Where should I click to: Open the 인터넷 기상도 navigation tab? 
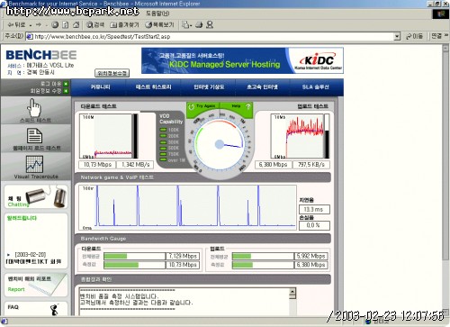[209, 87]
